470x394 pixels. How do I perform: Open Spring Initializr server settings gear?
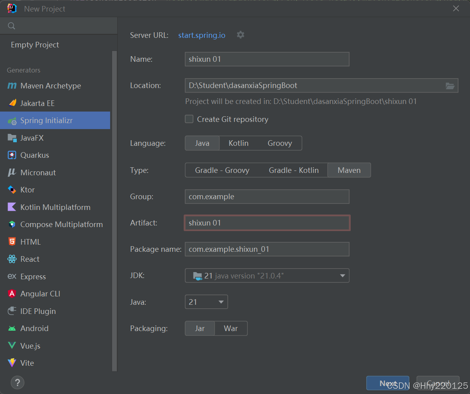pyautogui.click(x=241, y=35)
